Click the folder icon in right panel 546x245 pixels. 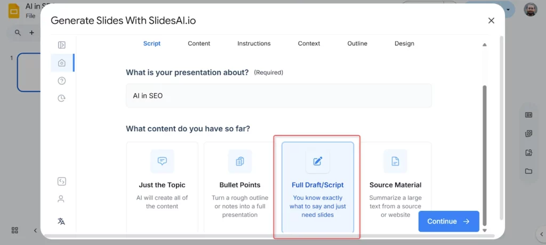[x=528, y=171]
